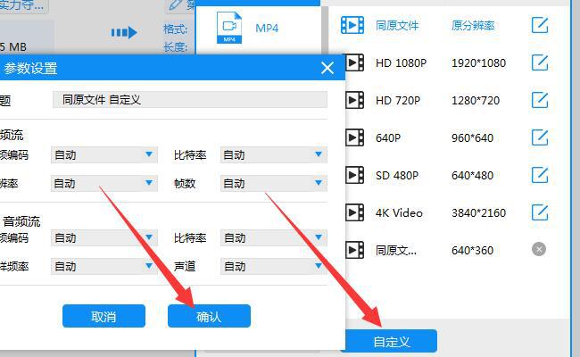Select the MP4 format icon
The width and height of the screenshot is (580, 357).
230,29
